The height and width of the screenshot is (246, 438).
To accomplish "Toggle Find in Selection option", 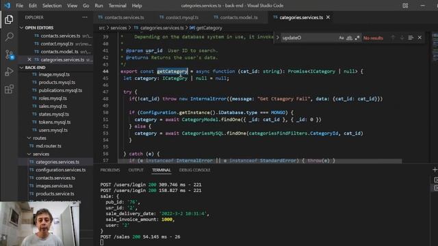I will tap(411, 38).
